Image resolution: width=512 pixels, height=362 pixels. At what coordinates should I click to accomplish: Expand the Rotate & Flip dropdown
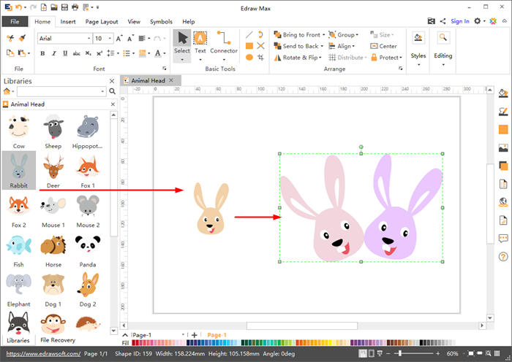(x=321, y=58)
